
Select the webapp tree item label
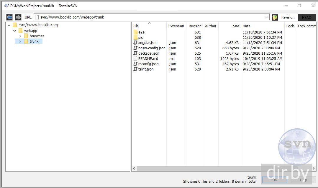[31, 31]
